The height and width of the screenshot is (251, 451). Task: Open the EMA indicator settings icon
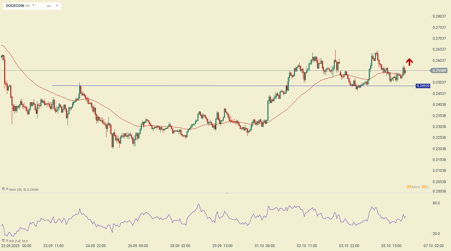(x=3, y=189)
